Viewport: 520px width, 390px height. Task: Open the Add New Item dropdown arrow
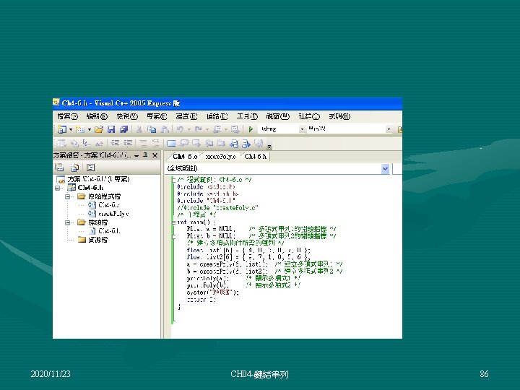pos(90,129)
